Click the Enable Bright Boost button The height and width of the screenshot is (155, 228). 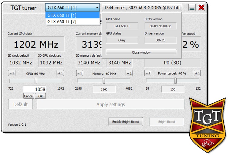point(126,122)
